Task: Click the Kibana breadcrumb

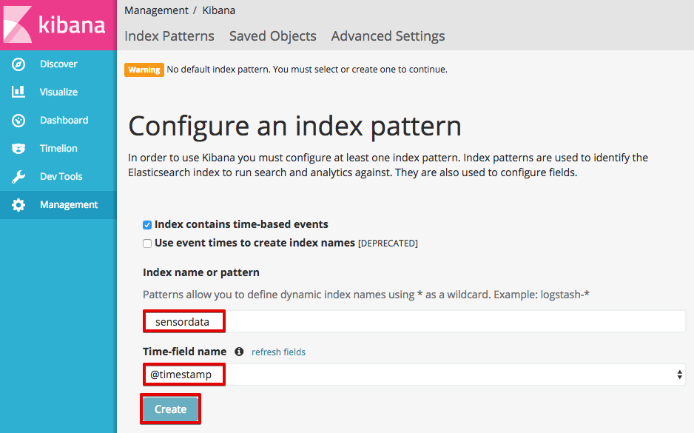Action: [219, 10]
